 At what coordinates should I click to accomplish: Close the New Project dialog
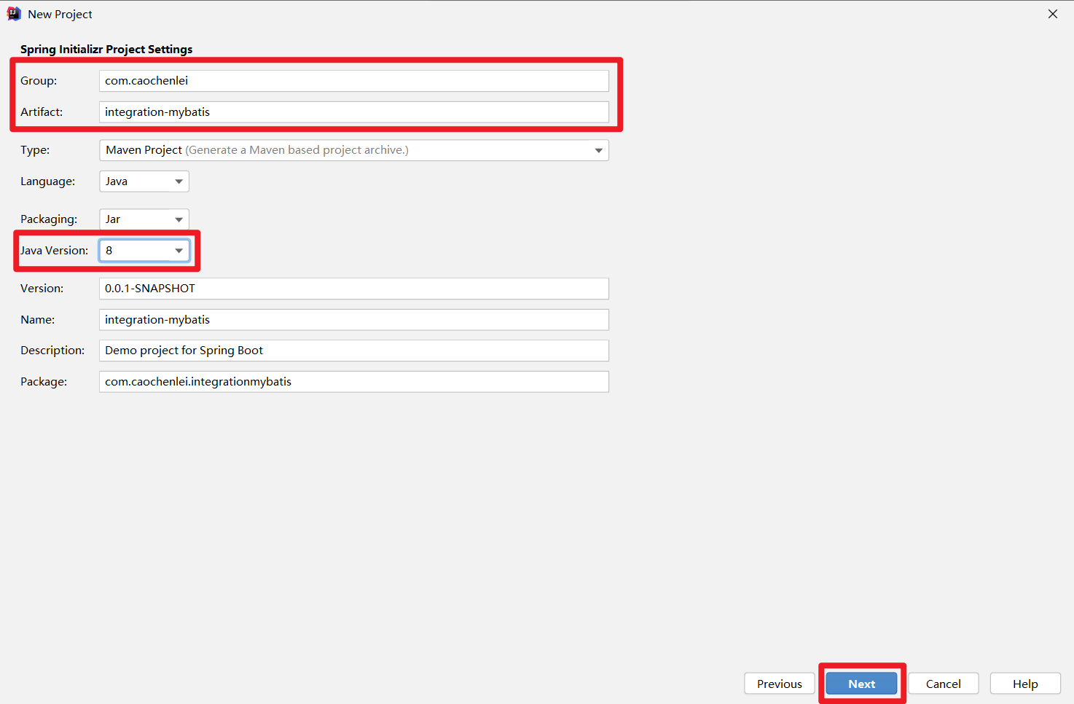tap(1052, 14)
